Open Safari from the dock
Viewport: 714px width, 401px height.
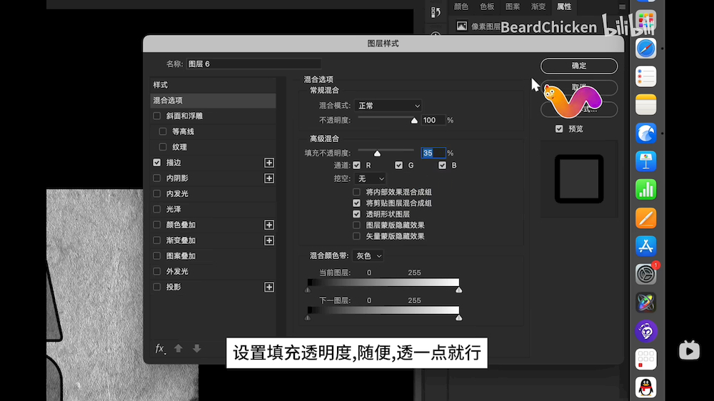tap(645, 49)
